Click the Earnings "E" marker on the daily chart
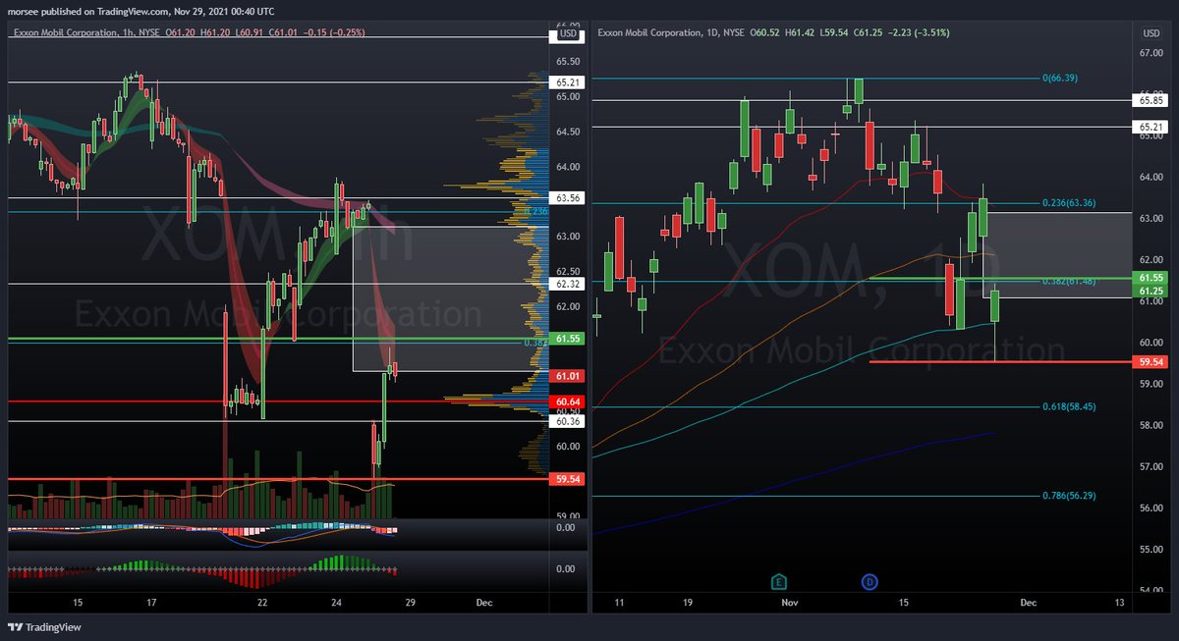Viewport: 1179px width, 641px height. pyautogui.click(x=779, y=582)
